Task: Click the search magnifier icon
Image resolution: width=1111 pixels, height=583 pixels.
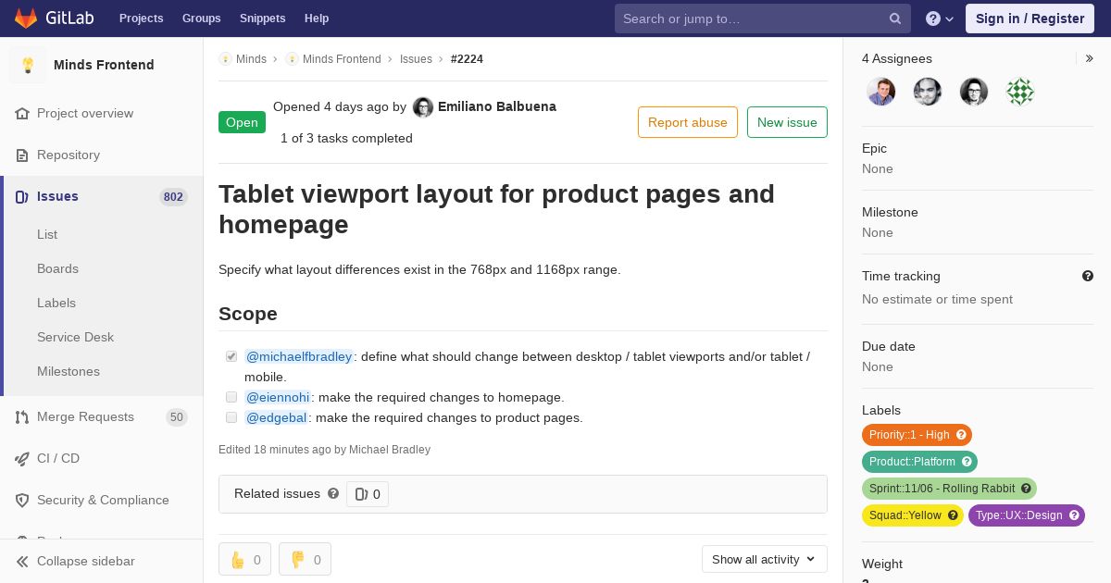Action: (x=895, y=19)
